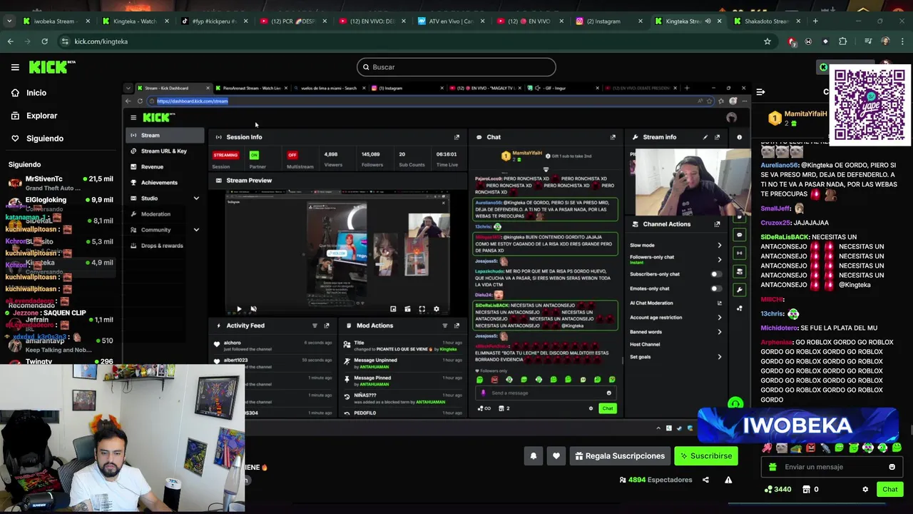
Task: Select Stream in dashboard sidebar
Action: click(165, 135)
